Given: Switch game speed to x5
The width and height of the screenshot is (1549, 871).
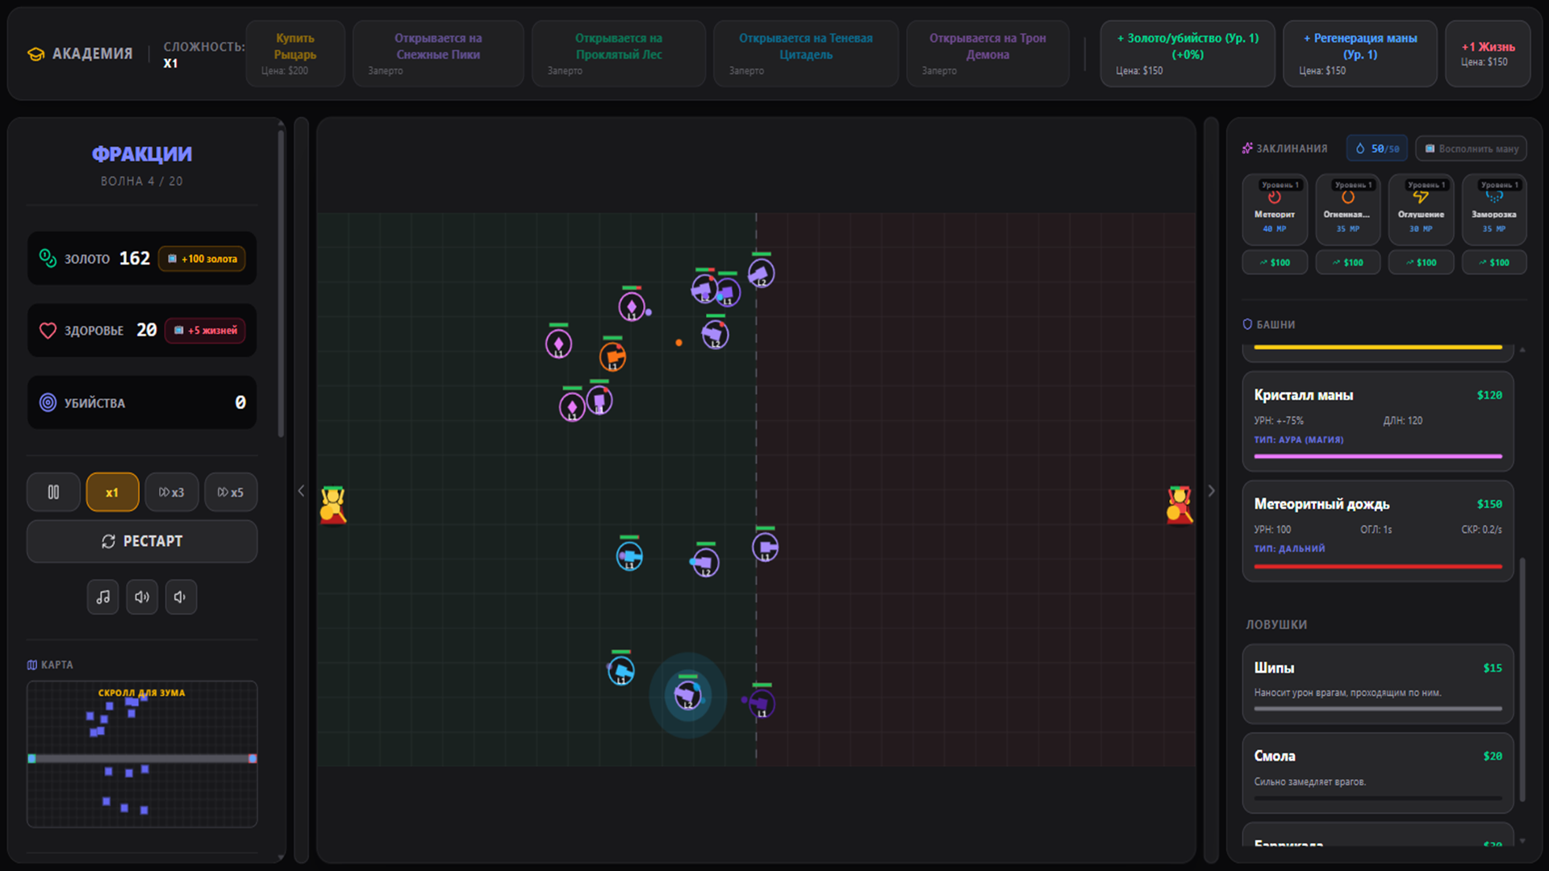Looking at the screenshot, I should point(231,492).
